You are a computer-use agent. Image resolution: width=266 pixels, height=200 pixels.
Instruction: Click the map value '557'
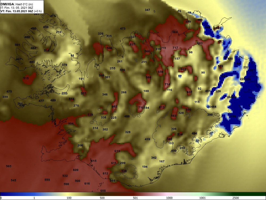(83, 93)
